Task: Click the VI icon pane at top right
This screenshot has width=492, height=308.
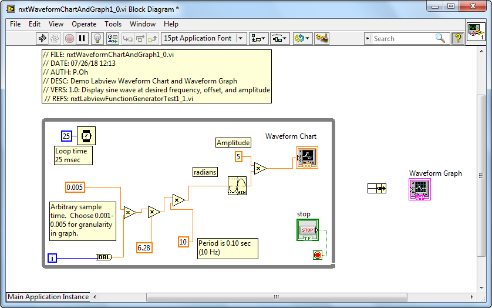Action: (x=476, y=32)
